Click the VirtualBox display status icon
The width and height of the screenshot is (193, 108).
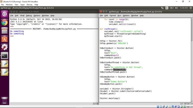point(173,106)
